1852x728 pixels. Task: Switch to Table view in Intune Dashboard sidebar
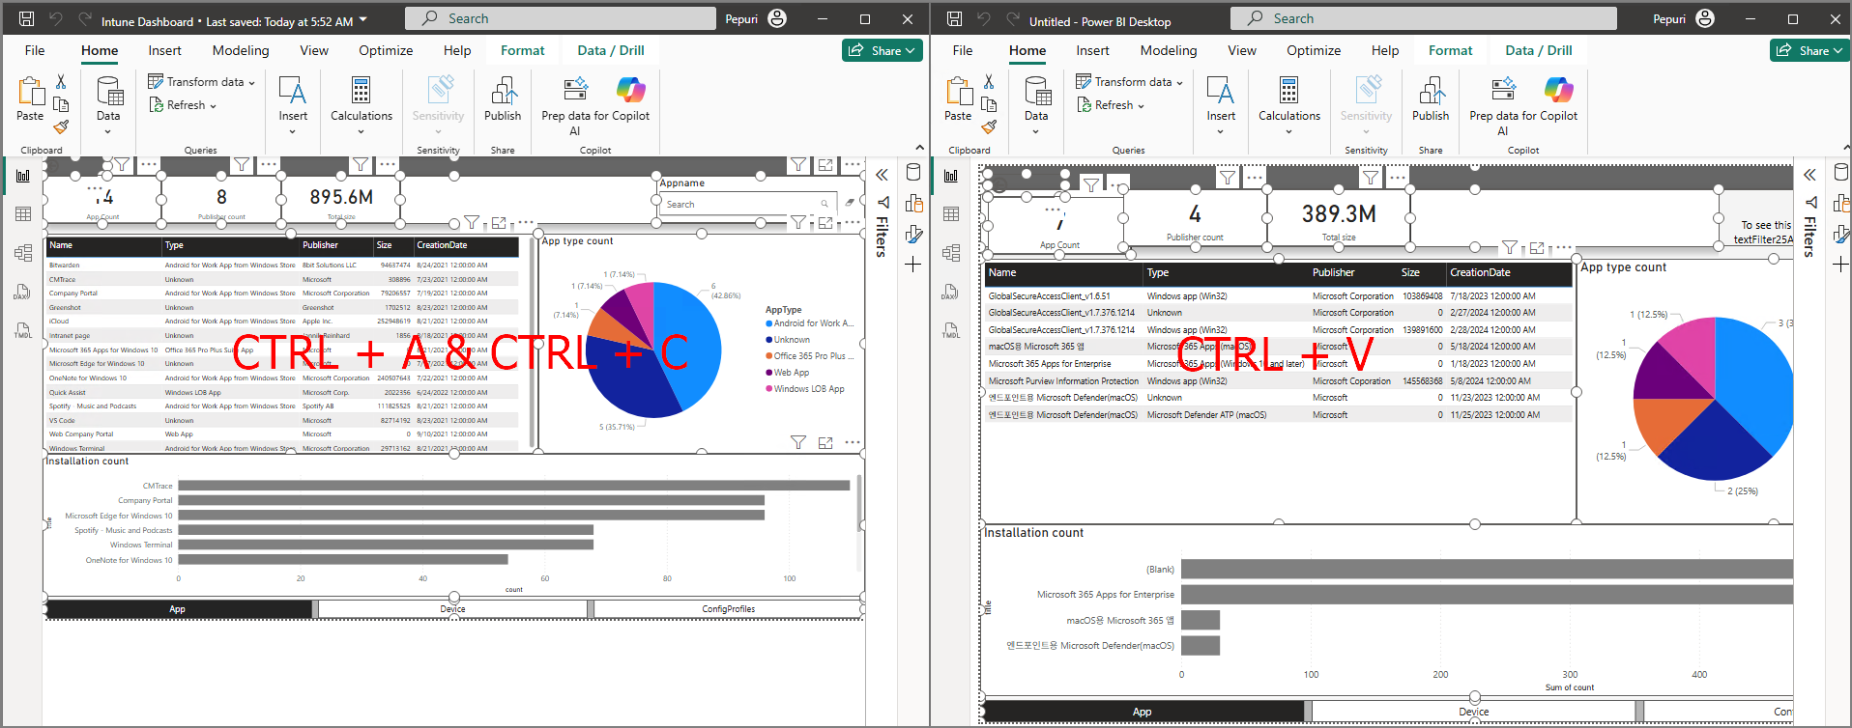[x=23, y=214]
